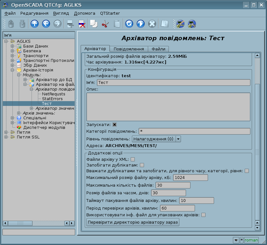The width and height of the screenshot is (267, 245).
Task: Click the Copy item toolbar icon
Action: 94,24
